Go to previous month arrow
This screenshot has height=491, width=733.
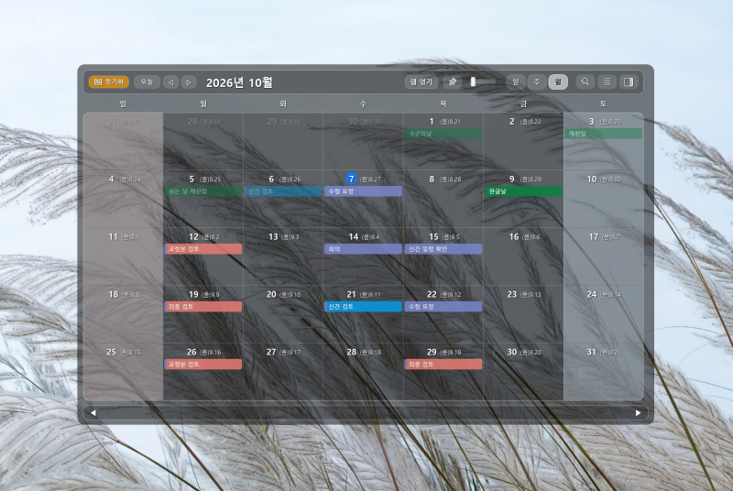[170, 82]
